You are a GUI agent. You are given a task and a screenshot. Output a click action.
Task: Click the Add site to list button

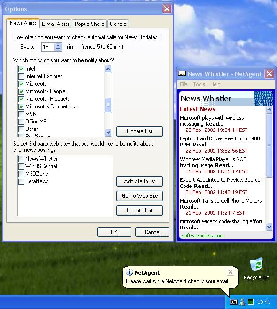(x=139, y=181)
